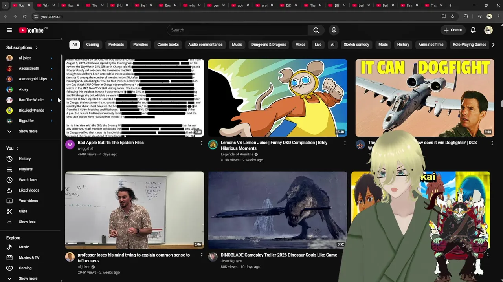This screenshot has height=282, width=503.
Task: Open options for Lemons VS Lemon Juice video
Action: coord(345,143)
